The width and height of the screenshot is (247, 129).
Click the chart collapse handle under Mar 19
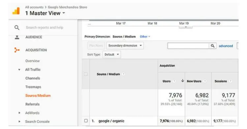[x=185, y=27]
